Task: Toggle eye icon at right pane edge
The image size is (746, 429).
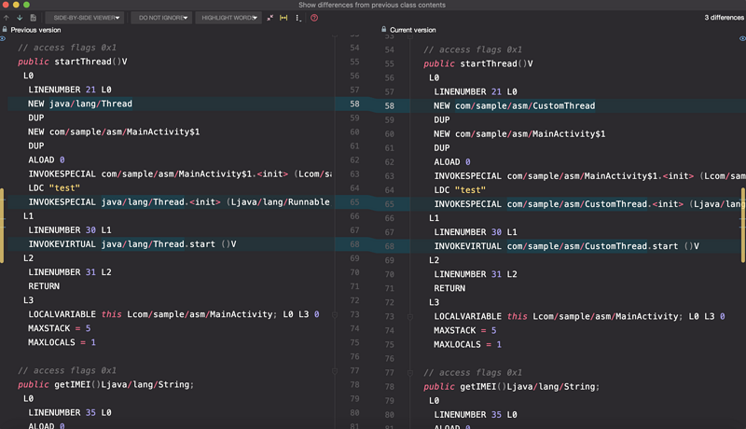Action: (742, 39)
